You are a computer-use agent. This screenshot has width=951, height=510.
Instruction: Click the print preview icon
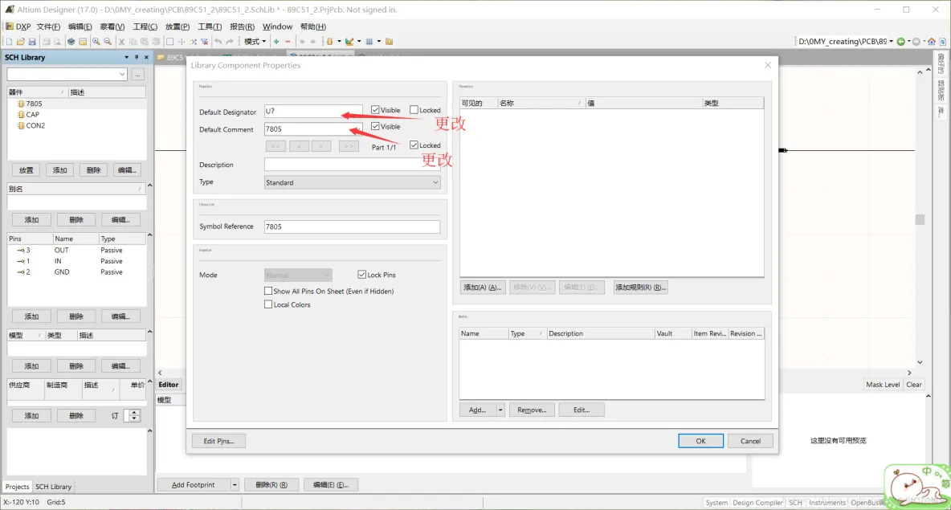click(57, 42)
